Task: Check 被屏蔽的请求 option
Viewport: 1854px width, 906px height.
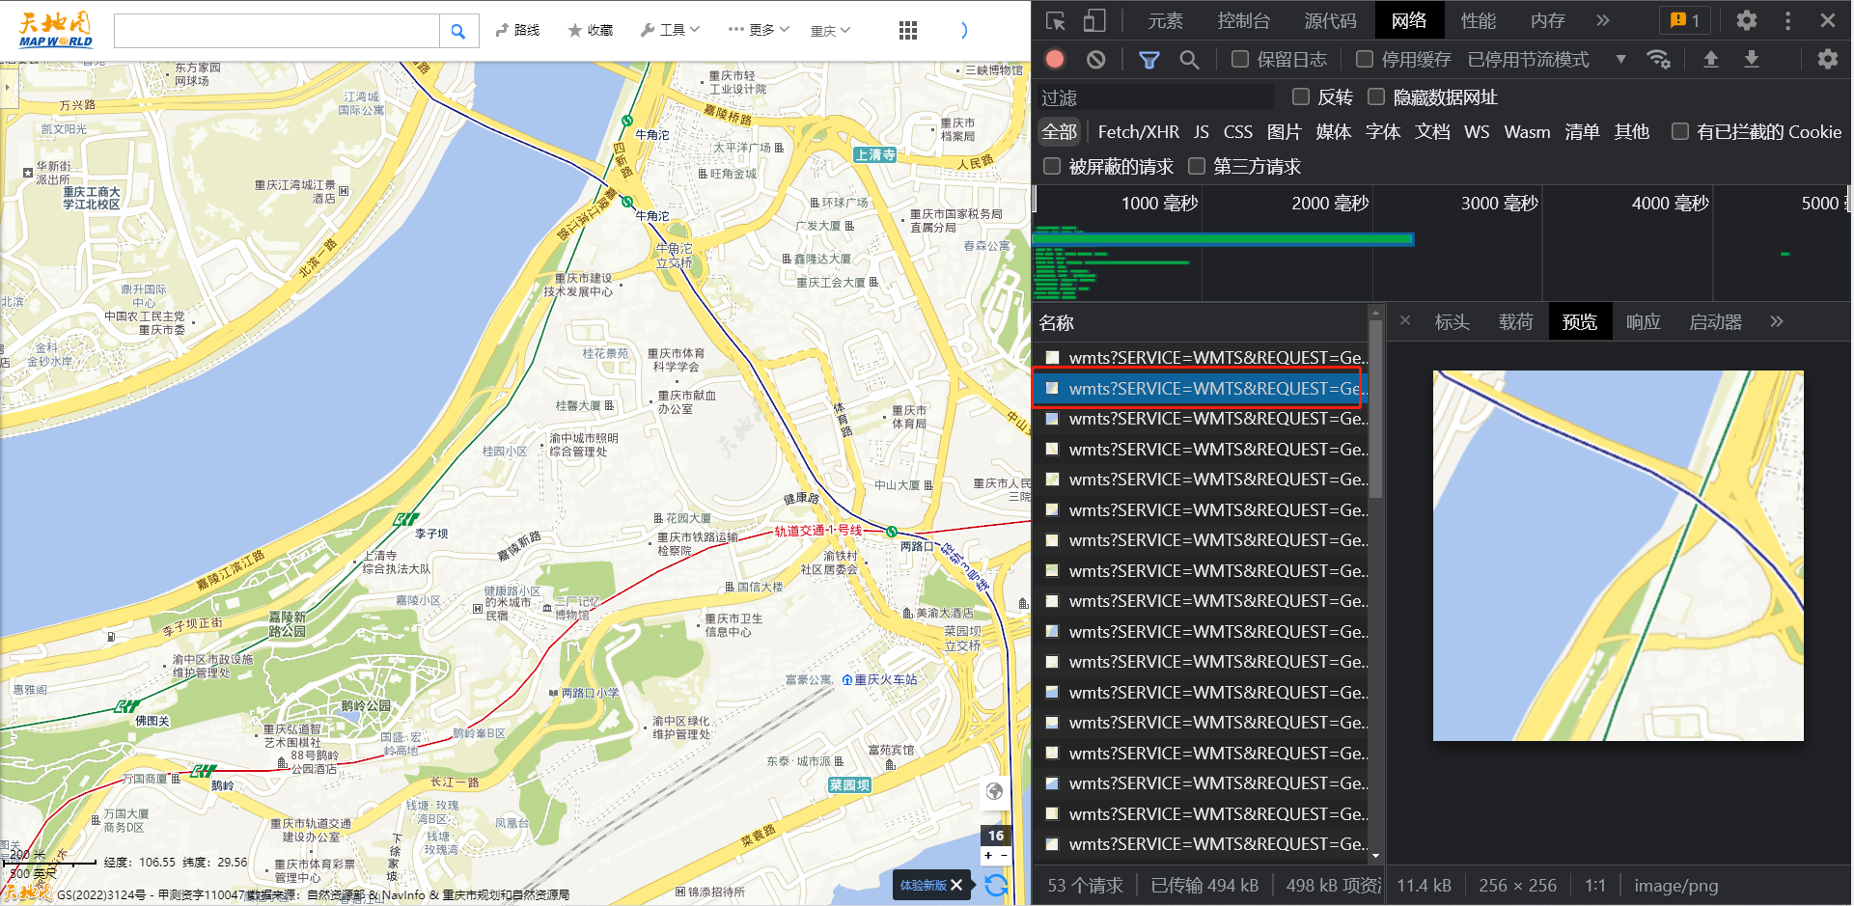Action: point(1052,167)
